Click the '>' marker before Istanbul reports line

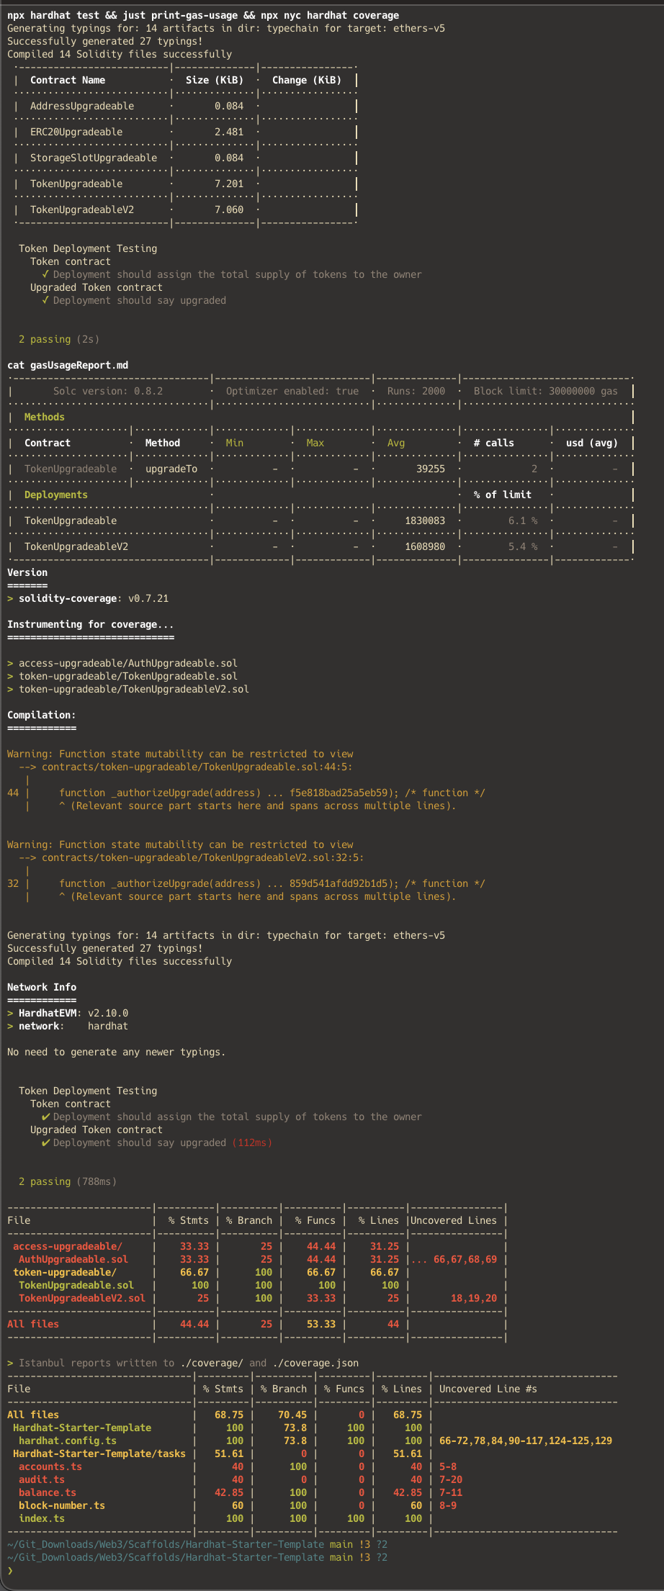[x=10, y=1363]
